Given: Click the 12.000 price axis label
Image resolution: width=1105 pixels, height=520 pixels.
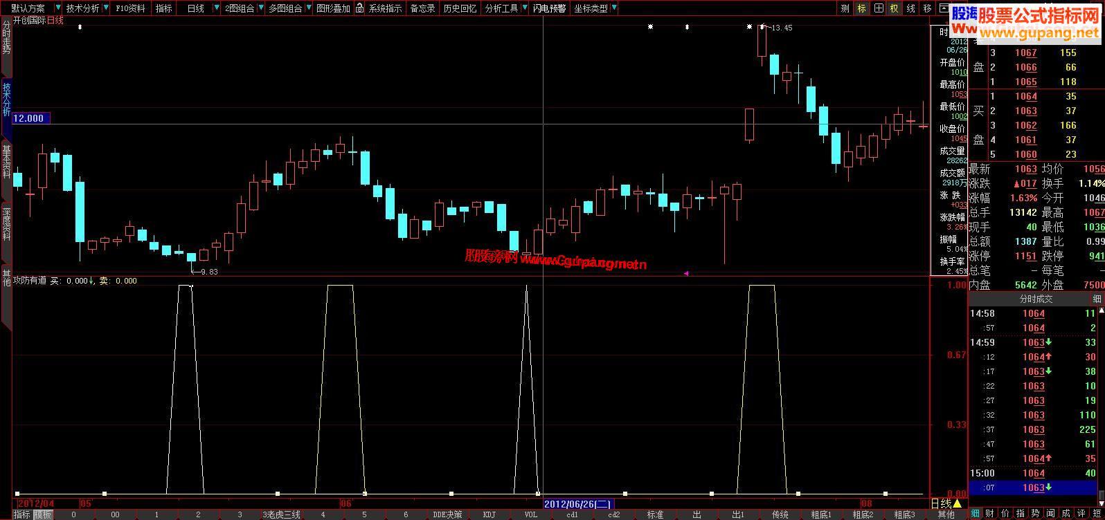Looking at the screenshot, I should coord(31,118).
